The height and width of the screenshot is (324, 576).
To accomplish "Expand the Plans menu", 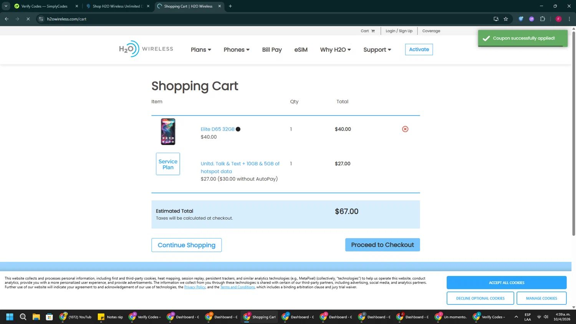I will pos(201,50).
